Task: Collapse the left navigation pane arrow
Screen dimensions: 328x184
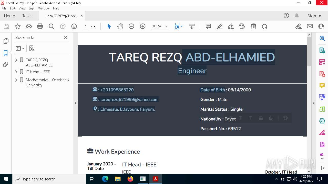Action: 75,103
